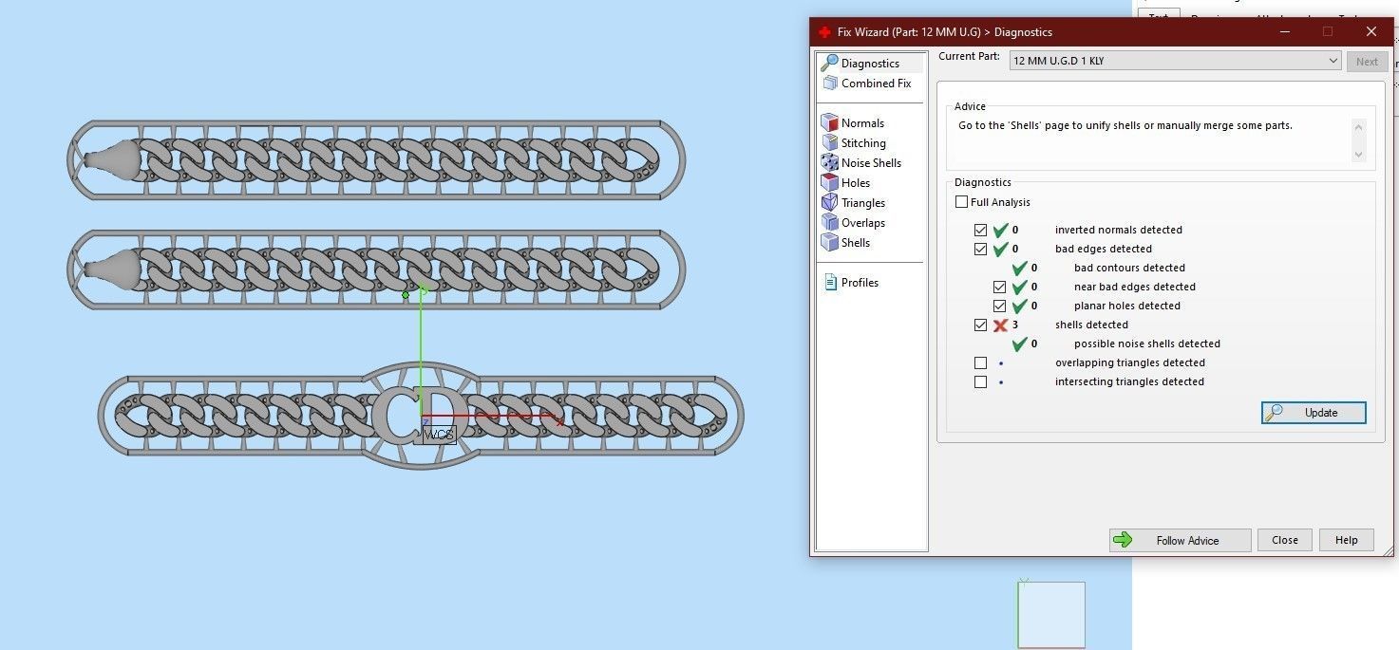The image size is (1399, 650).
Task: Uncheck the bad edges detected checkbox
Action: click(980, 250)
